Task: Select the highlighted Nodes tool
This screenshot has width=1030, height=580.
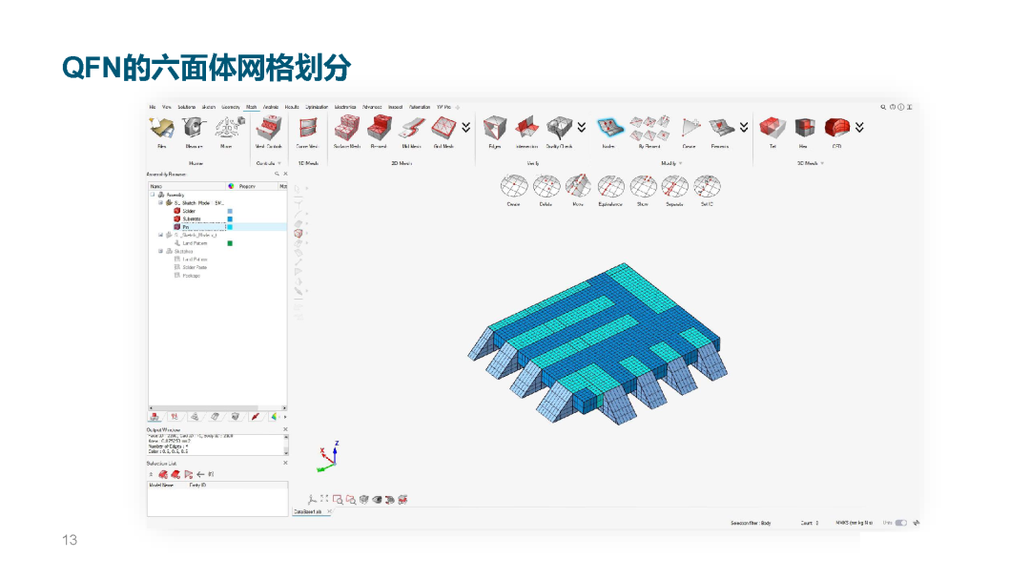Action: tap(608, 132)
